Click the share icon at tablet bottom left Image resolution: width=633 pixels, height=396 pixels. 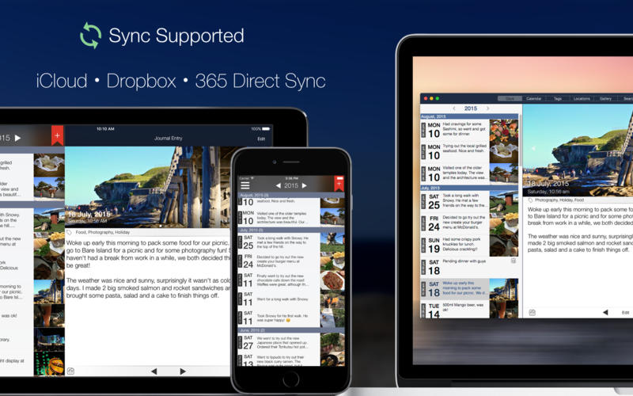pos(71,371)
